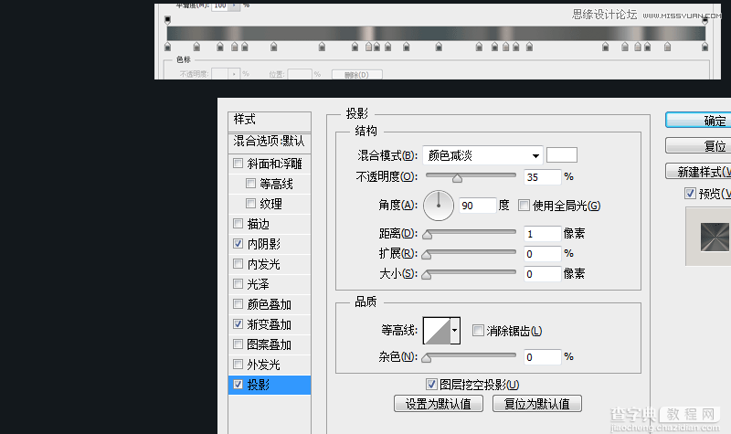
Task: Open the 混合模式 dropdown showing 颜色减淡
Action: pyautogui.click(x=484, y=155)
